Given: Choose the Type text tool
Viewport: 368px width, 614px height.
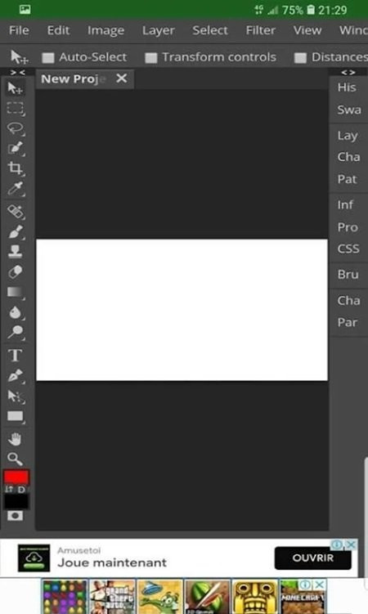Looking at the screenshot, I should [16, 355].
